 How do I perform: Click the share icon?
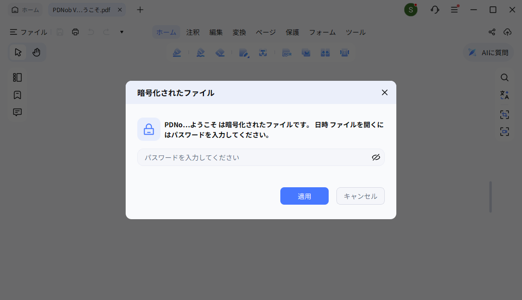(x=492, y=32)
